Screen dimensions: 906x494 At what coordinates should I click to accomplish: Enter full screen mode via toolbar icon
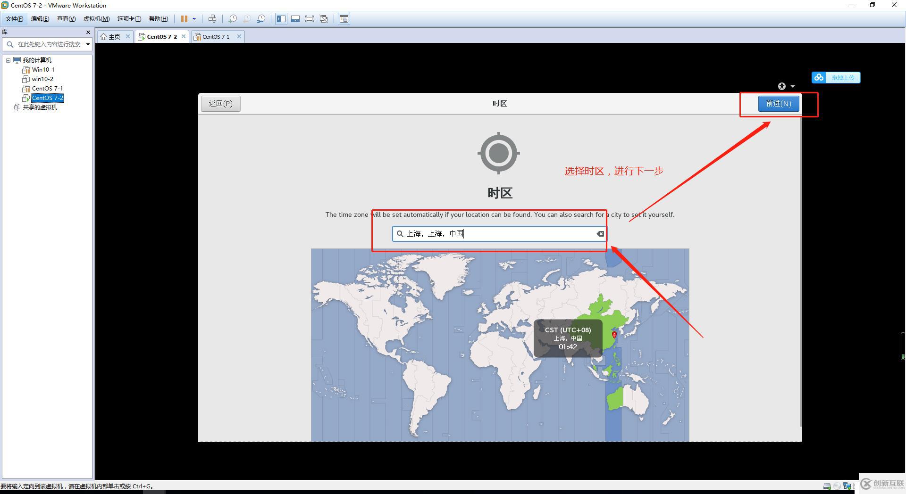click(310, 19)
